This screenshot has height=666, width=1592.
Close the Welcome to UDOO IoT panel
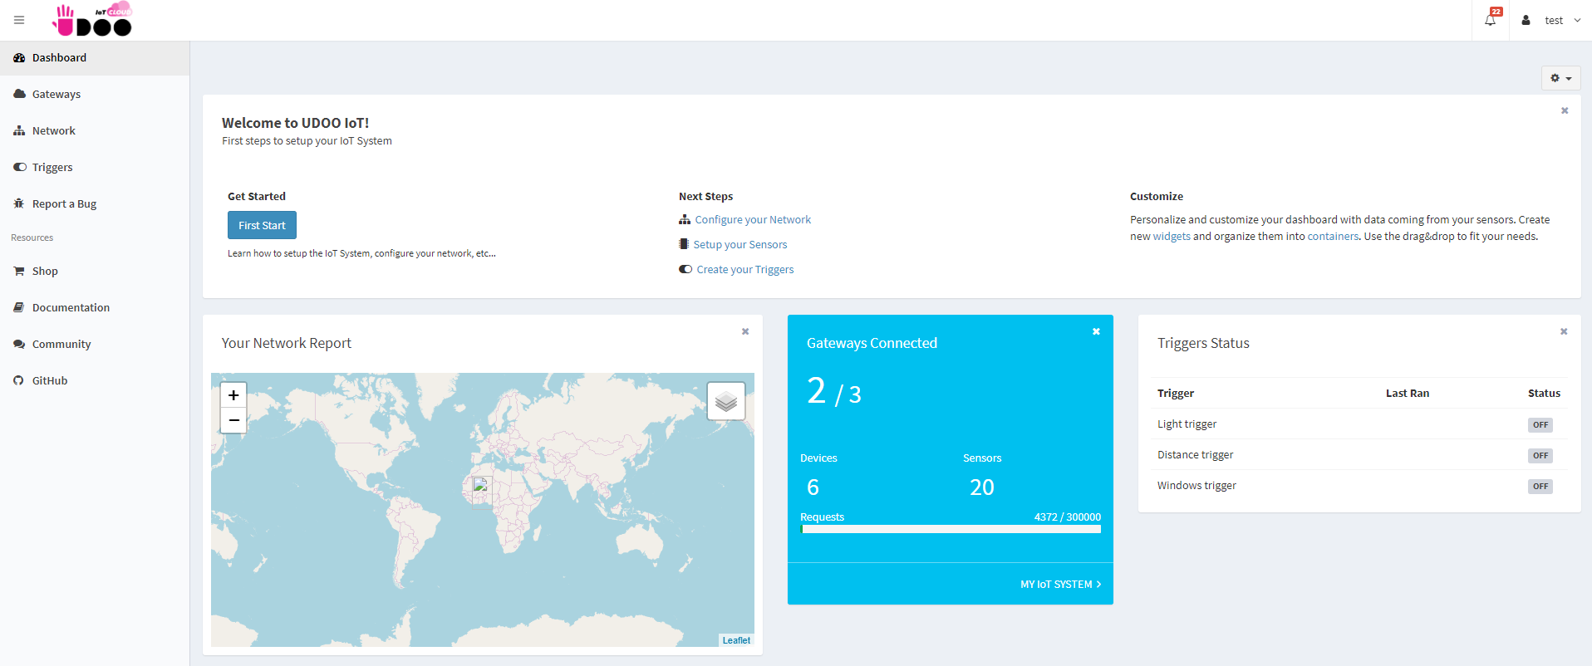(1565, 110)
